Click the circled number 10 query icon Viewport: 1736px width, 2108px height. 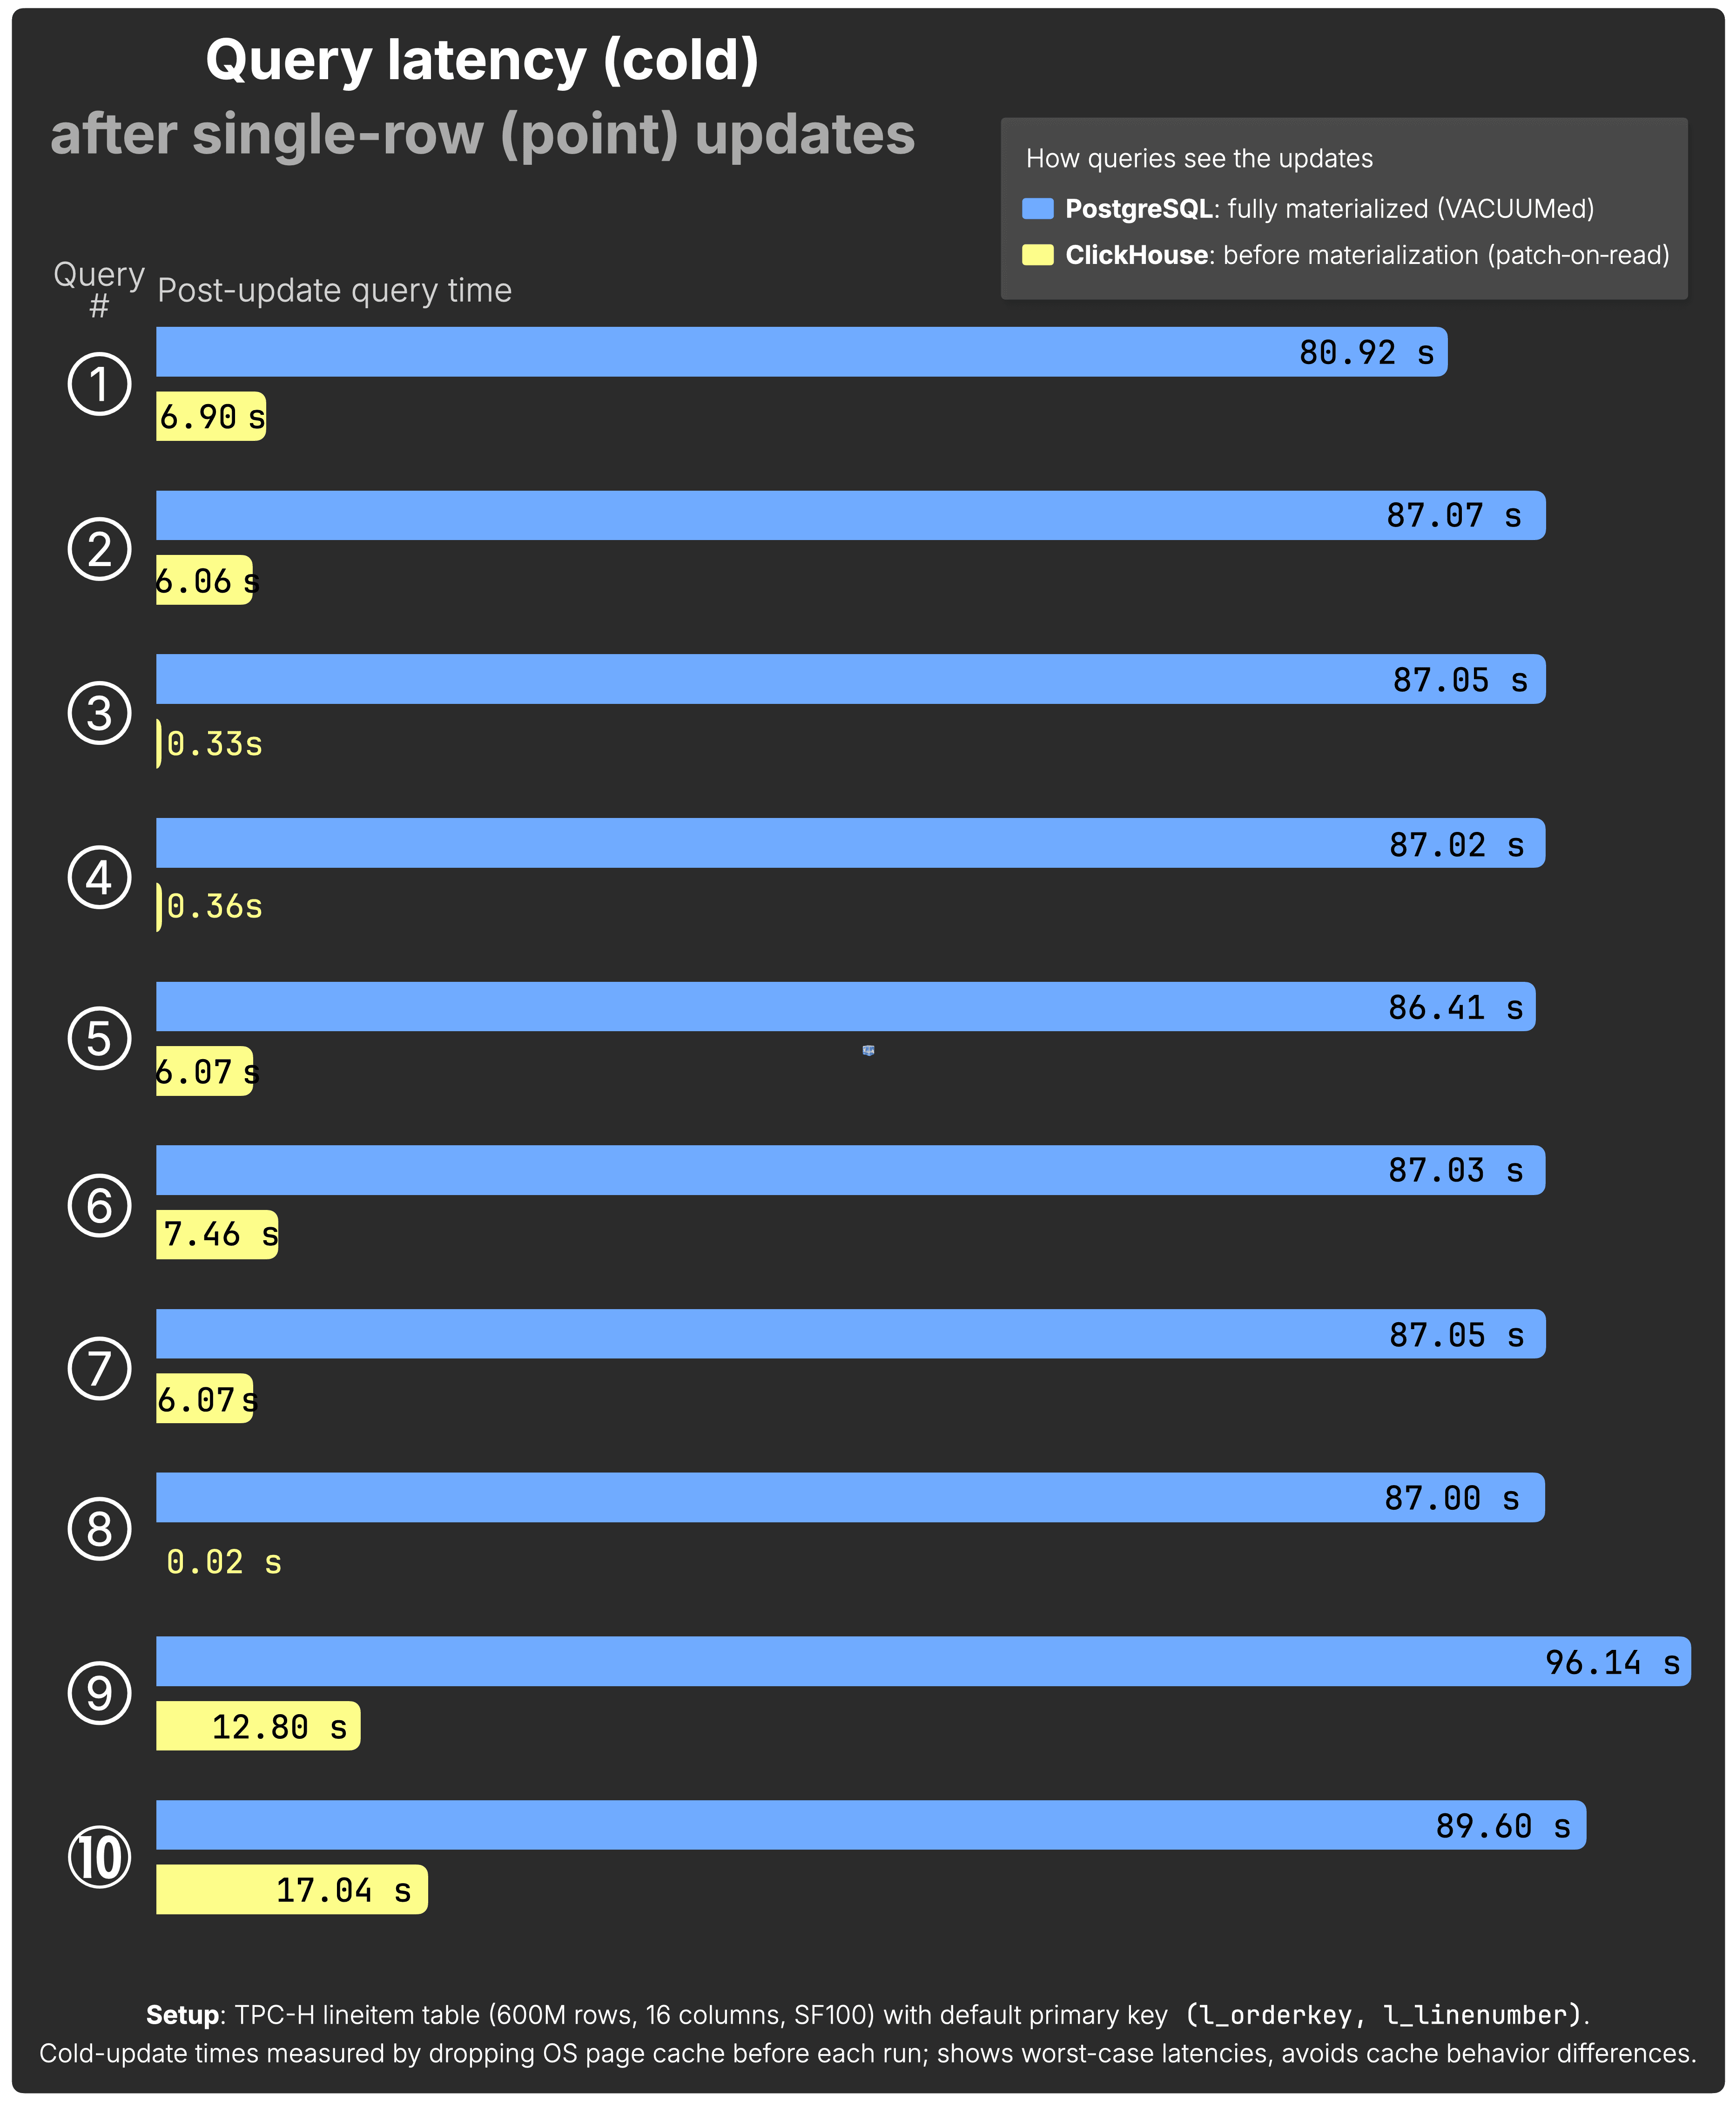point(99,1857)
